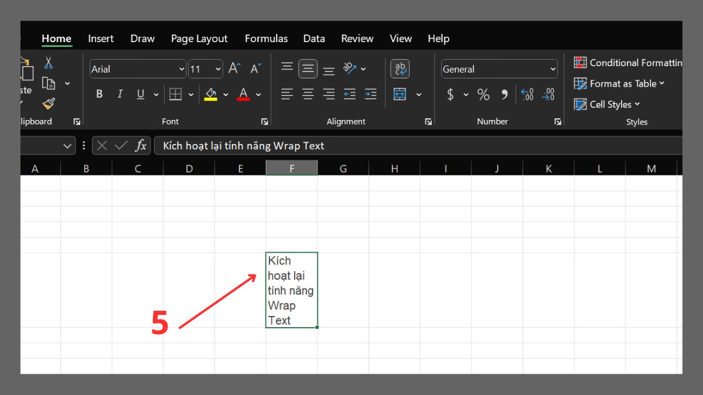Image resolution: width=703 pixels, height=395 pixels.
Task: Click the Merge & Center icon
Action: coord(399,94)
